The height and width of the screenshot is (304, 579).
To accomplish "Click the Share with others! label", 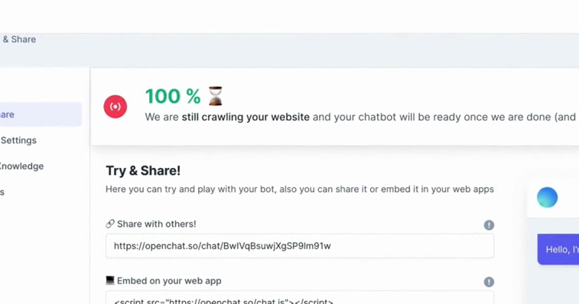I will click(157, 224).
